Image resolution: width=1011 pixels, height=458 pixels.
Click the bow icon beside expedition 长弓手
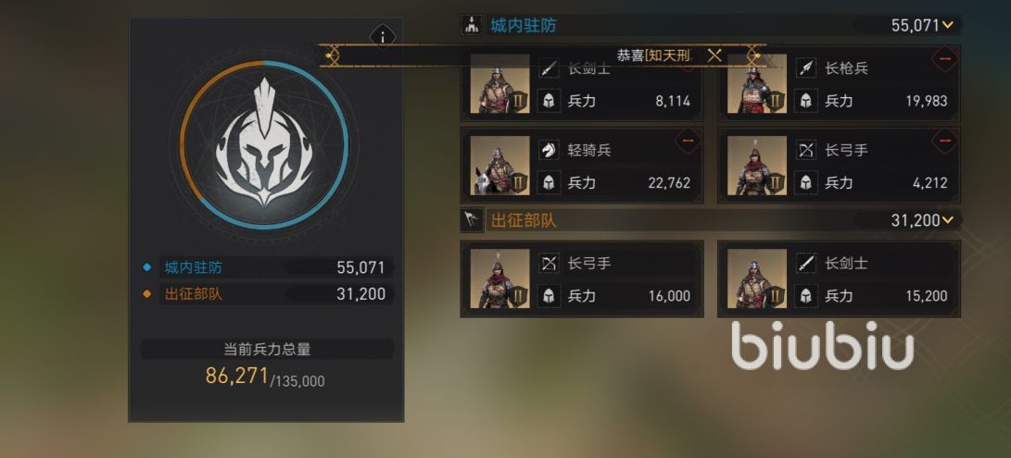tap(549, 263)
